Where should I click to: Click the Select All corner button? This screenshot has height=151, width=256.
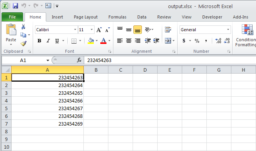pyautogui.click(x=7, y=70)
